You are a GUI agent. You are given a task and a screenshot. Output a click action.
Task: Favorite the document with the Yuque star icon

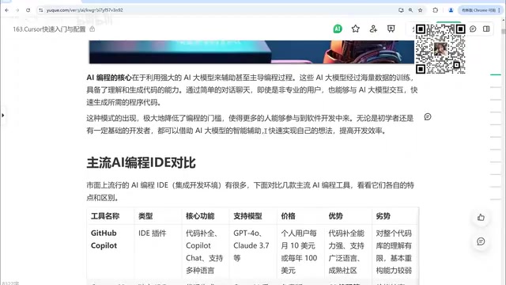pos(355,28)
